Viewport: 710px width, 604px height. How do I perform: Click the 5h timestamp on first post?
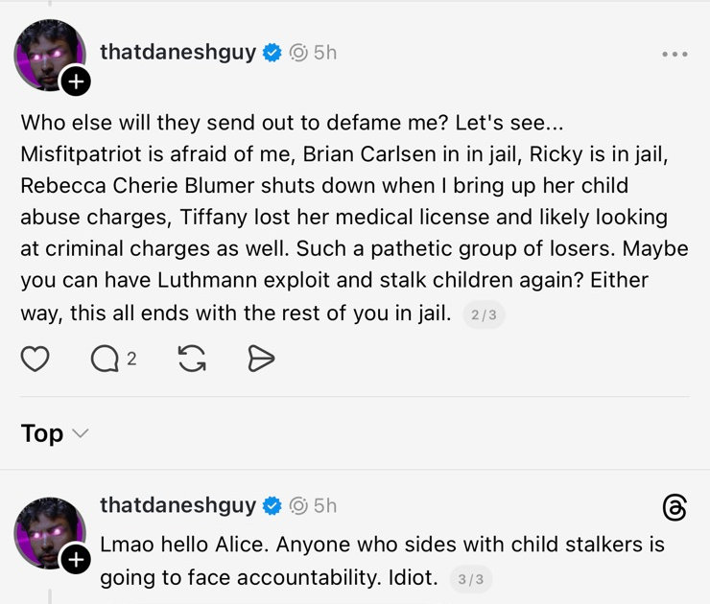(325, 53)
